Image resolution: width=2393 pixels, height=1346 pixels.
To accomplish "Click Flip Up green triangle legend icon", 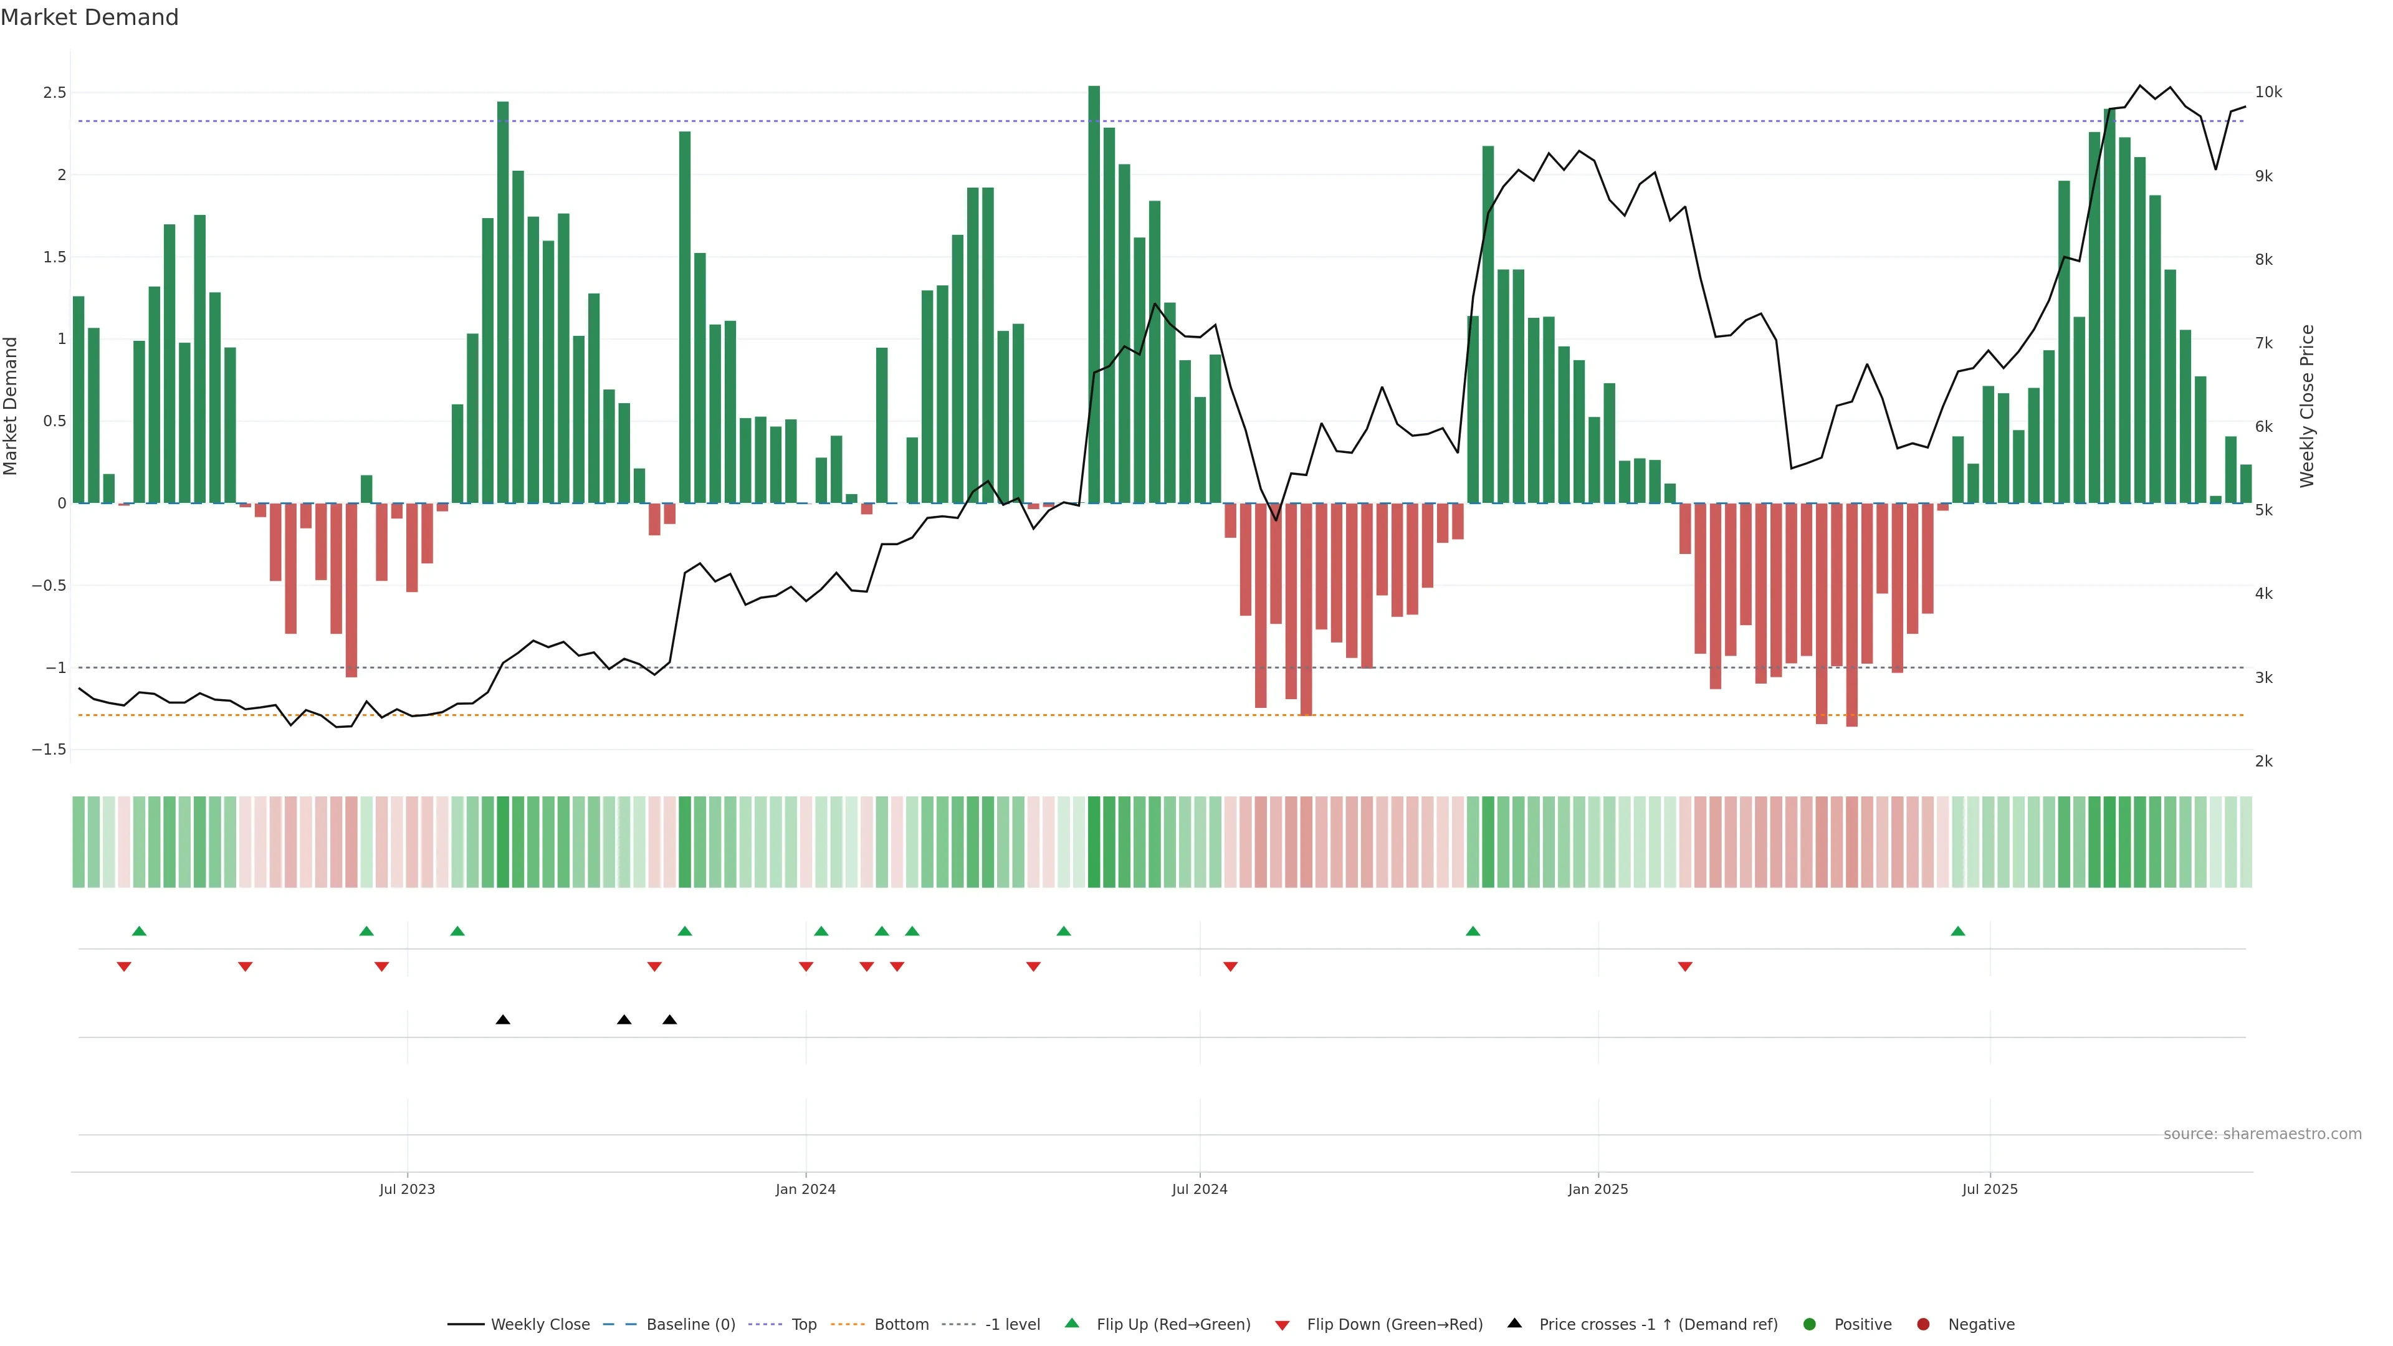I will click(1072, 1324).
